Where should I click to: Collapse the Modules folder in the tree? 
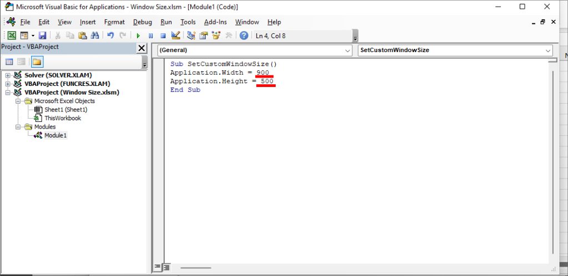(18, 127)
